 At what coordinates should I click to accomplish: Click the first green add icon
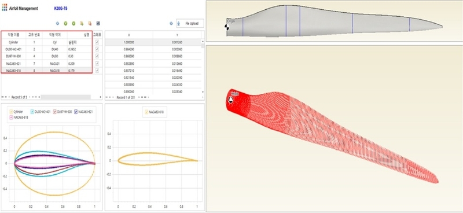65,23
